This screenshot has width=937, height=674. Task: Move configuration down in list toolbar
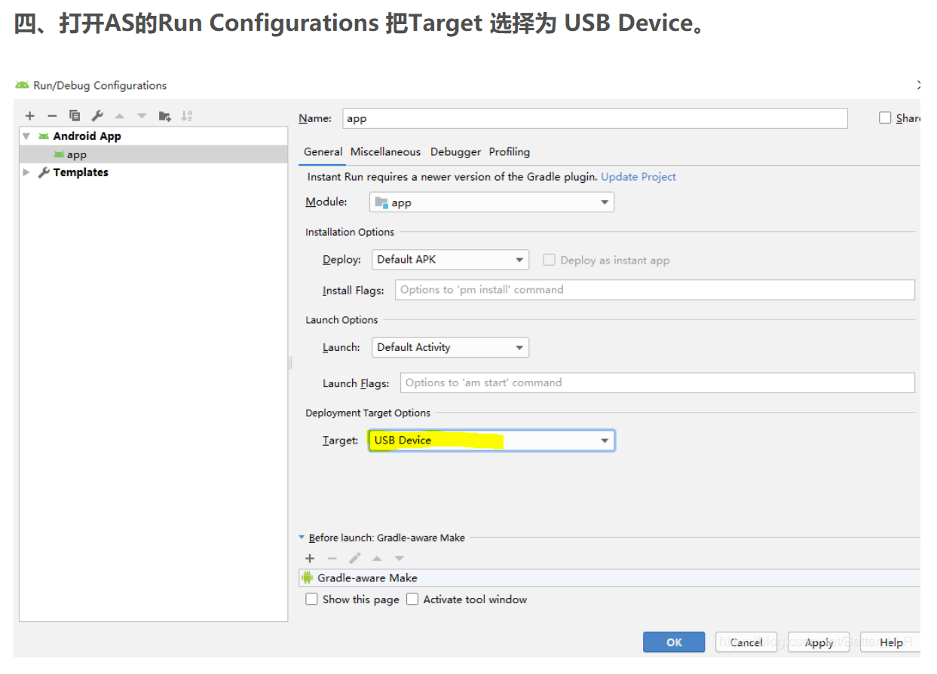coord(142,116)
